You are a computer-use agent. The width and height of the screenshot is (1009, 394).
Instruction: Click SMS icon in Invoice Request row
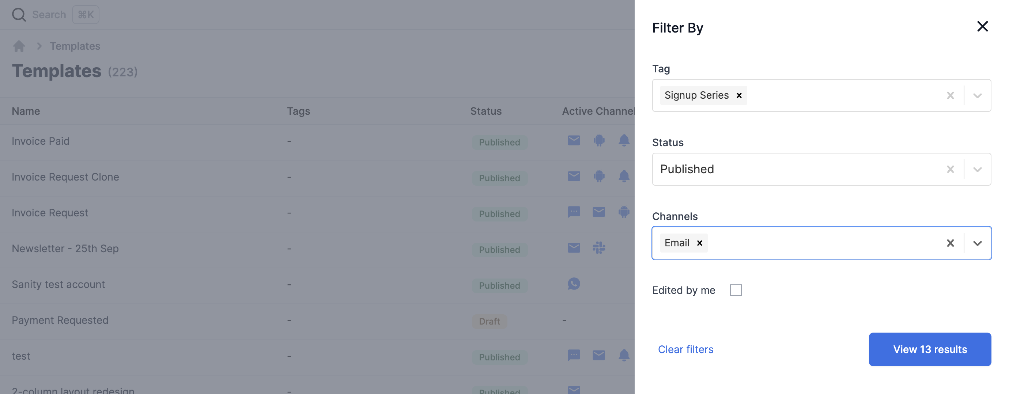click(x=574, y=212)
